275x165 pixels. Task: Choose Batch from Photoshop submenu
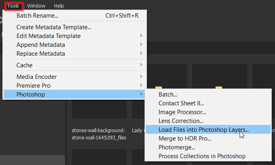point(208,95)
